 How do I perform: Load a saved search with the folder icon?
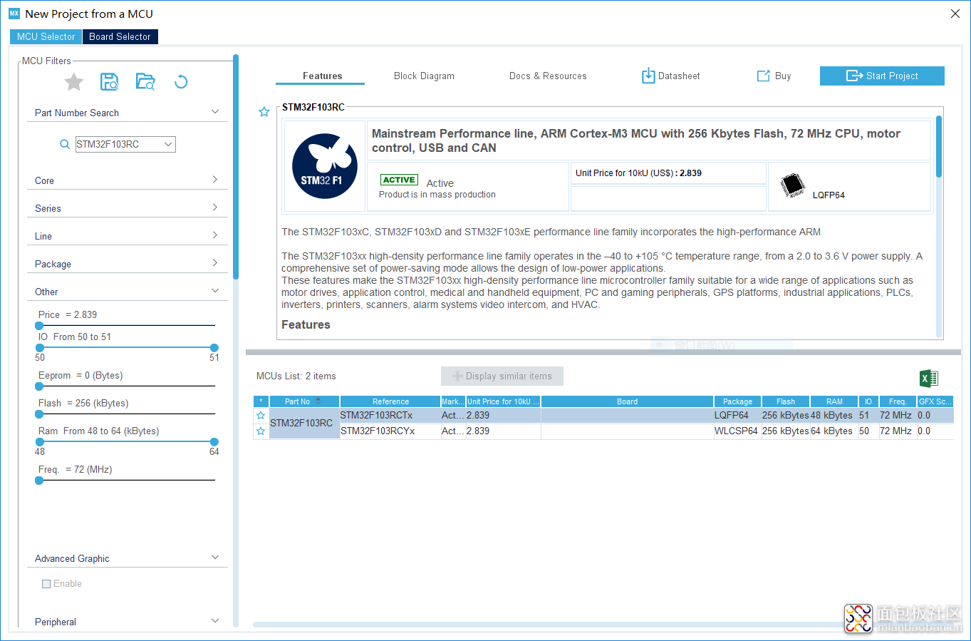click(x=145, y=81)
